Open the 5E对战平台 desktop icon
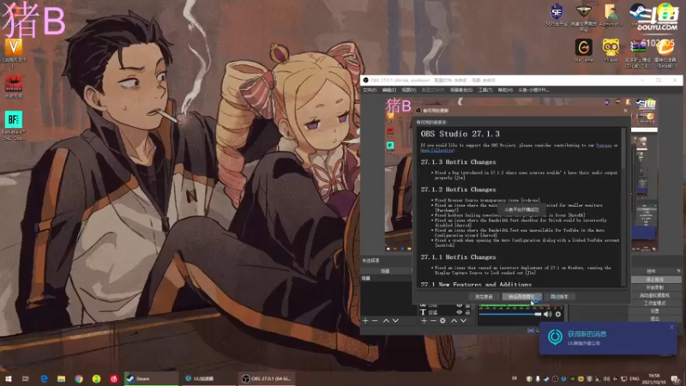686x386 pixels. tap(557, 15)
